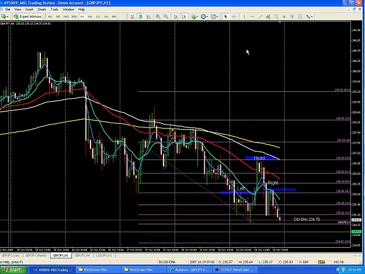Click the 50-200 EMA profile in status bar

[x=167, y=262]
